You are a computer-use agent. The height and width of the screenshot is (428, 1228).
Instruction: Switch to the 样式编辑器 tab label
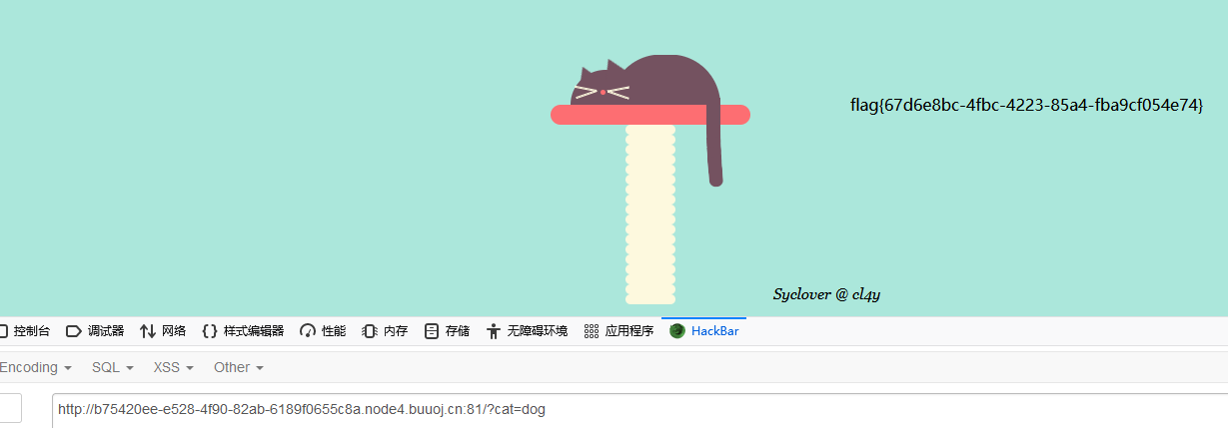pyautogui.click(x=254, y=331)
